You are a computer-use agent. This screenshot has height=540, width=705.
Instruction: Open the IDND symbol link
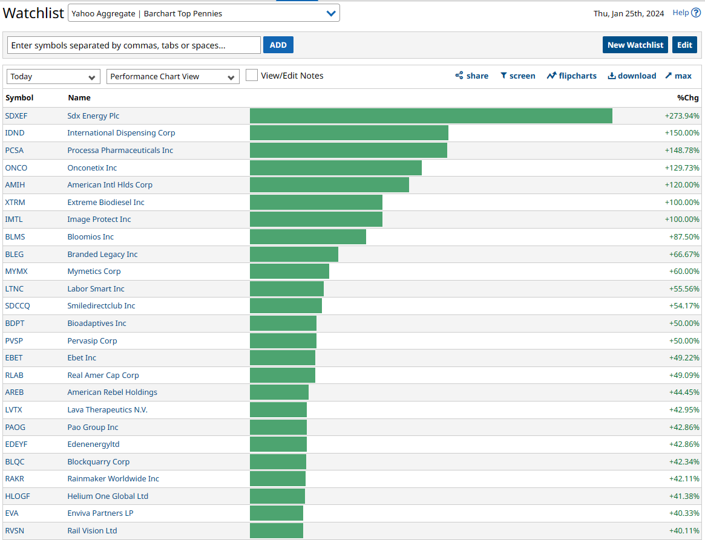tap(15, 133)
